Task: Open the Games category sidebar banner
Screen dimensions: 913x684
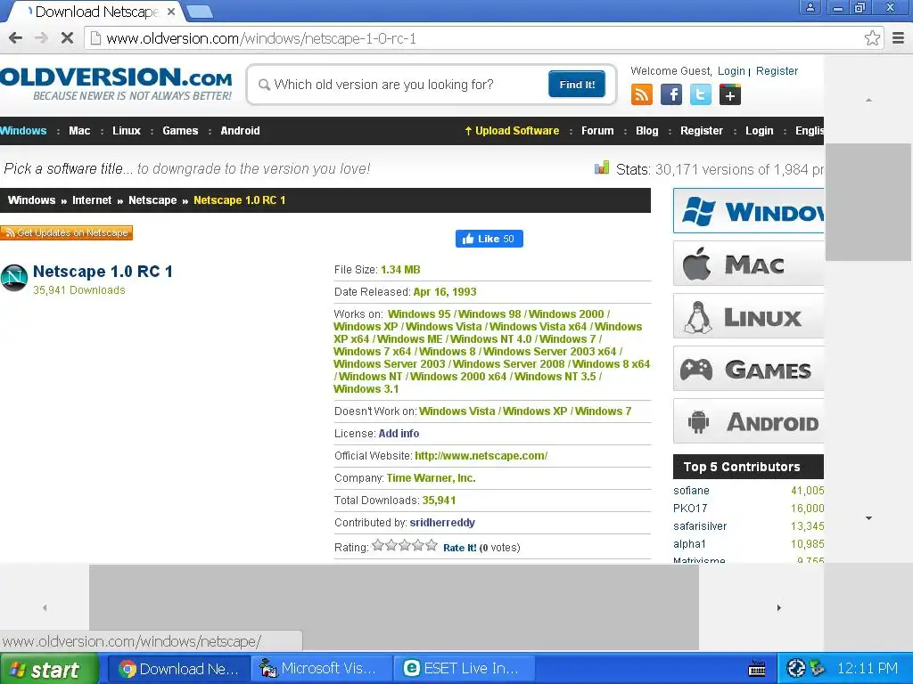Action: coord(748,369)
